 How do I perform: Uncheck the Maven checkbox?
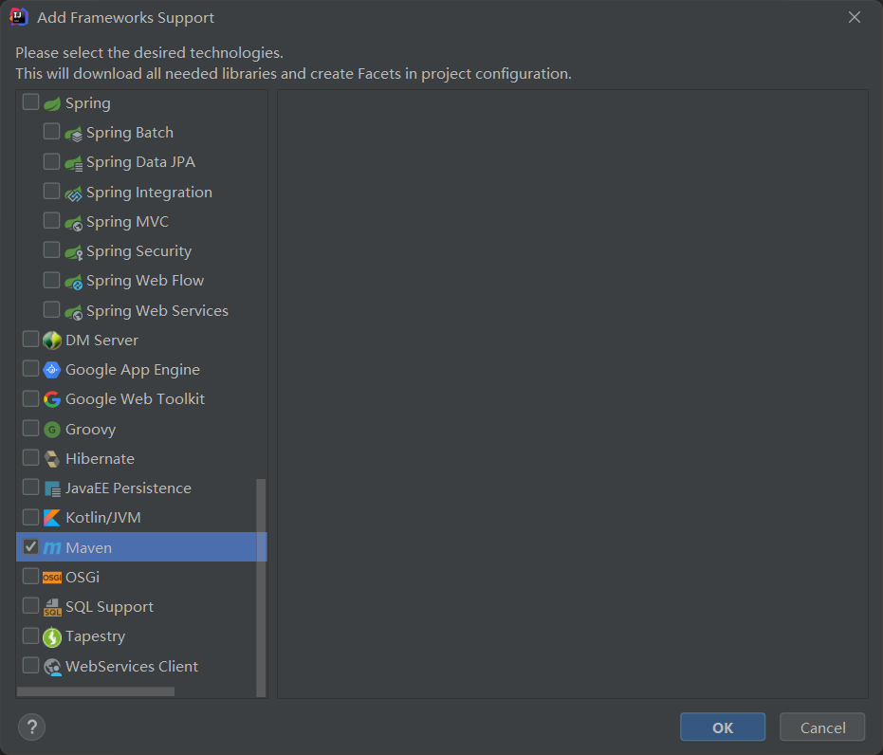tap(30, 546)
